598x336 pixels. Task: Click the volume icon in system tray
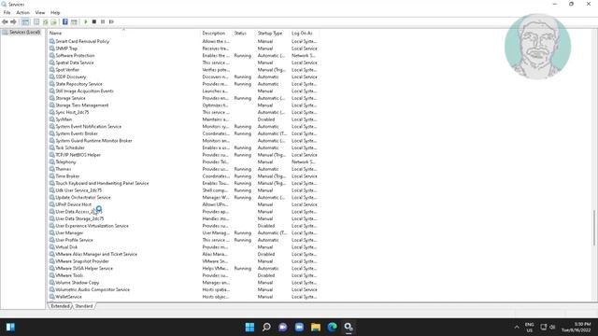tap(552, 327)
